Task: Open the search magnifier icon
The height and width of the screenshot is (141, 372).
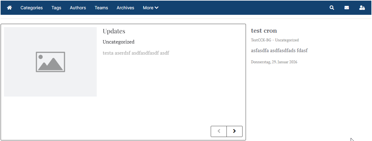Action: pyautogui.click(x=332, y=8)
